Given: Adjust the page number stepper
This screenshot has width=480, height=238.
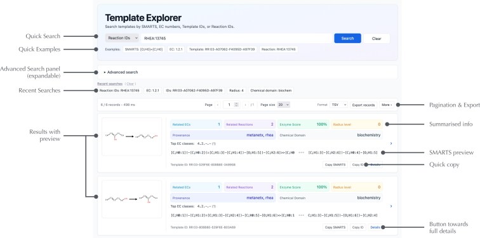Looking at the screenshot, I should point(236,105).
